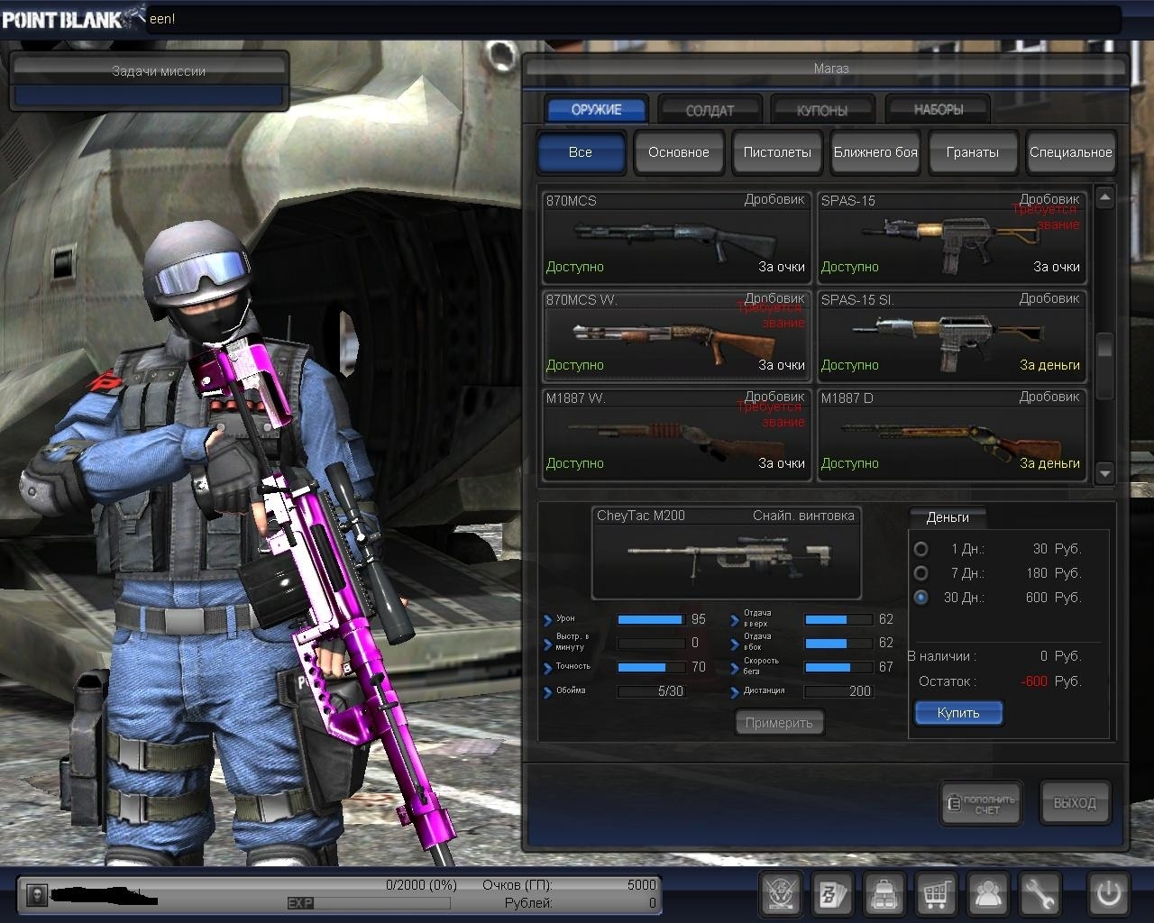Open the shopping cart shop icon
Image resolution: width=1154 pixels, height=923 pixels.
coord(937,894)
